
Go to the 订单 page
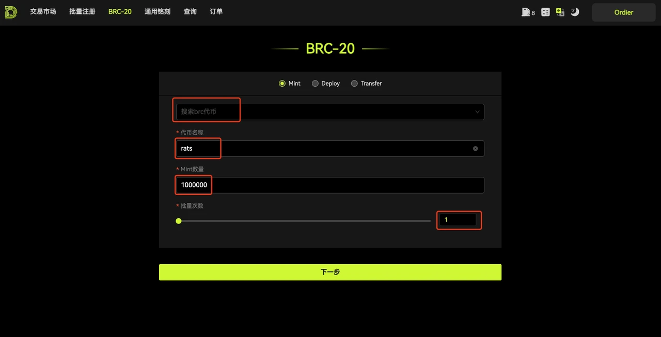[x=216, y=11]
